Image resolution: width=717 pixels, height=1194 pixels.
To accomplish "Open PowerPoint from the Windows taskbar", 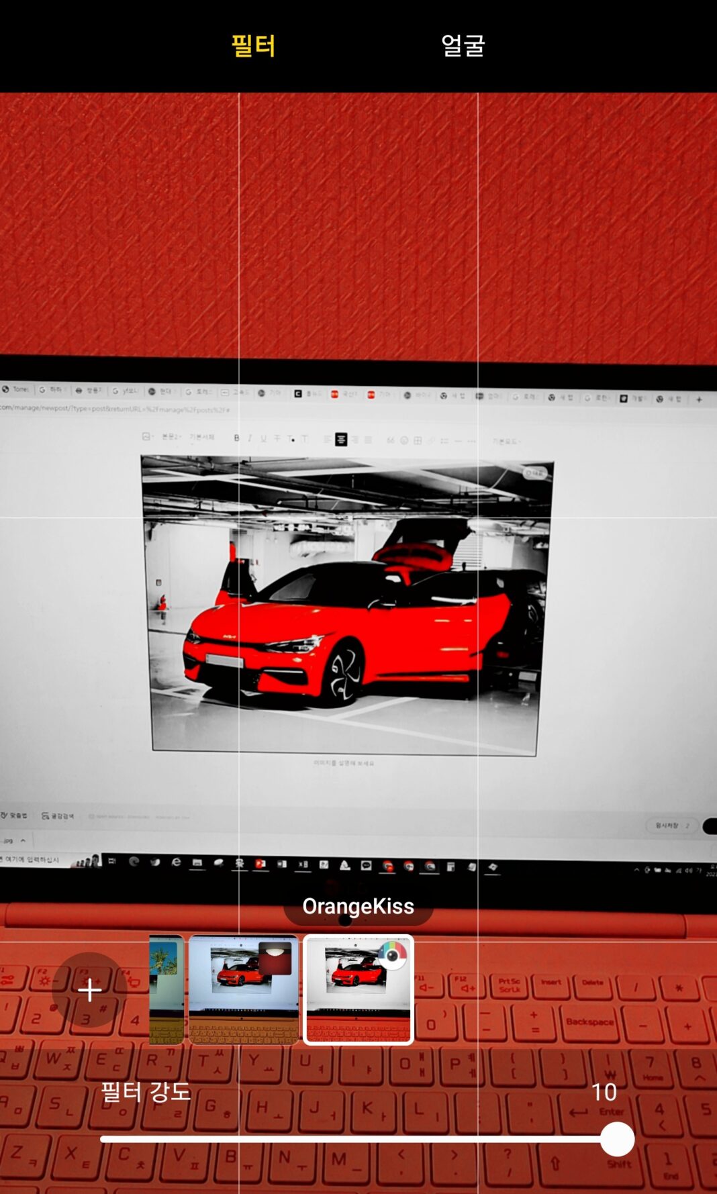I will pyautogui.click(x=260, y=864).
